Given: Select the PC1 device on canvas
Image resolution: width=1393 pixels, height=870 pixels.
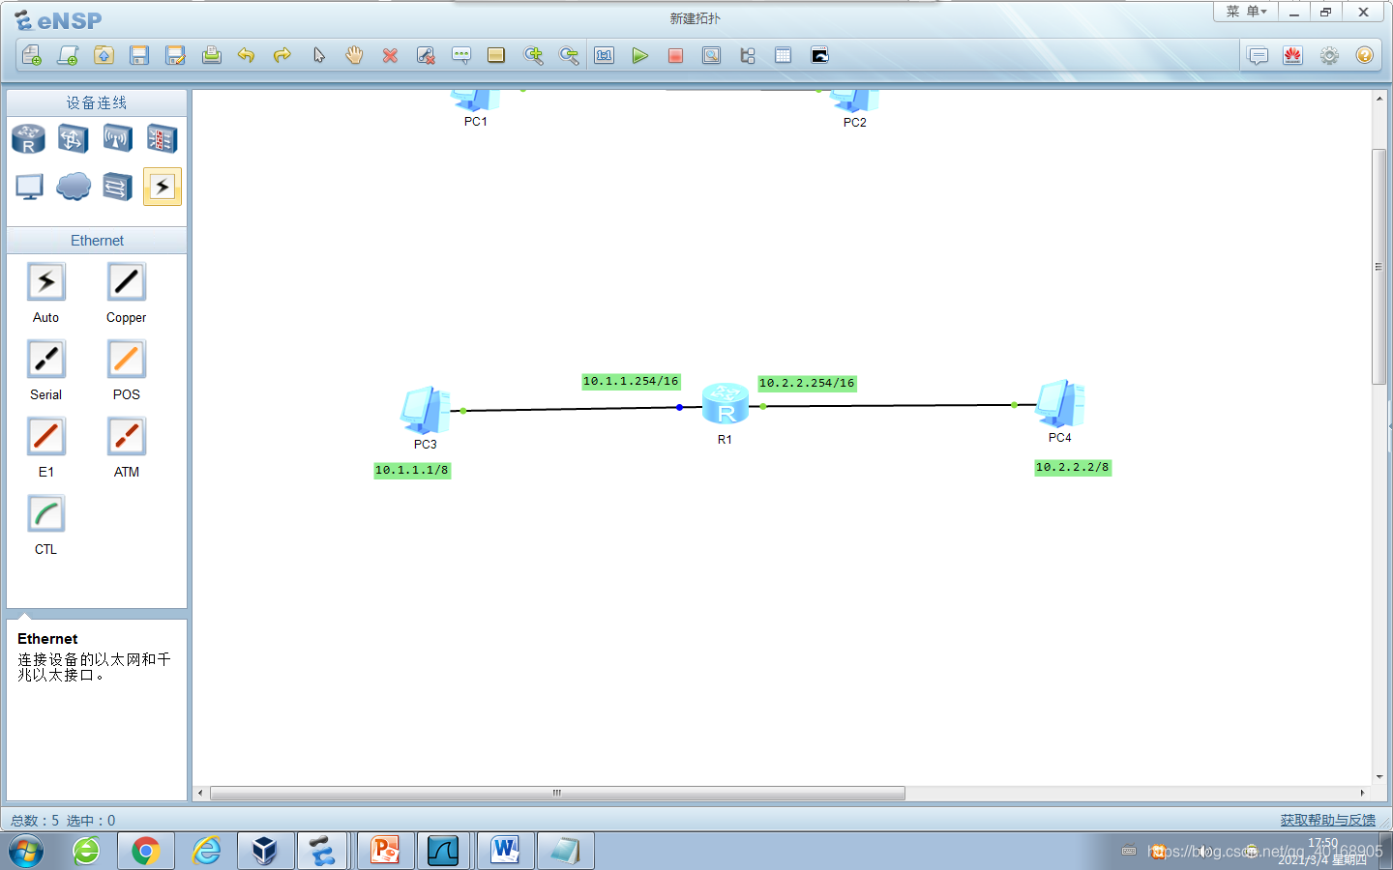Looking at the screenshot, I should [475, 100].
